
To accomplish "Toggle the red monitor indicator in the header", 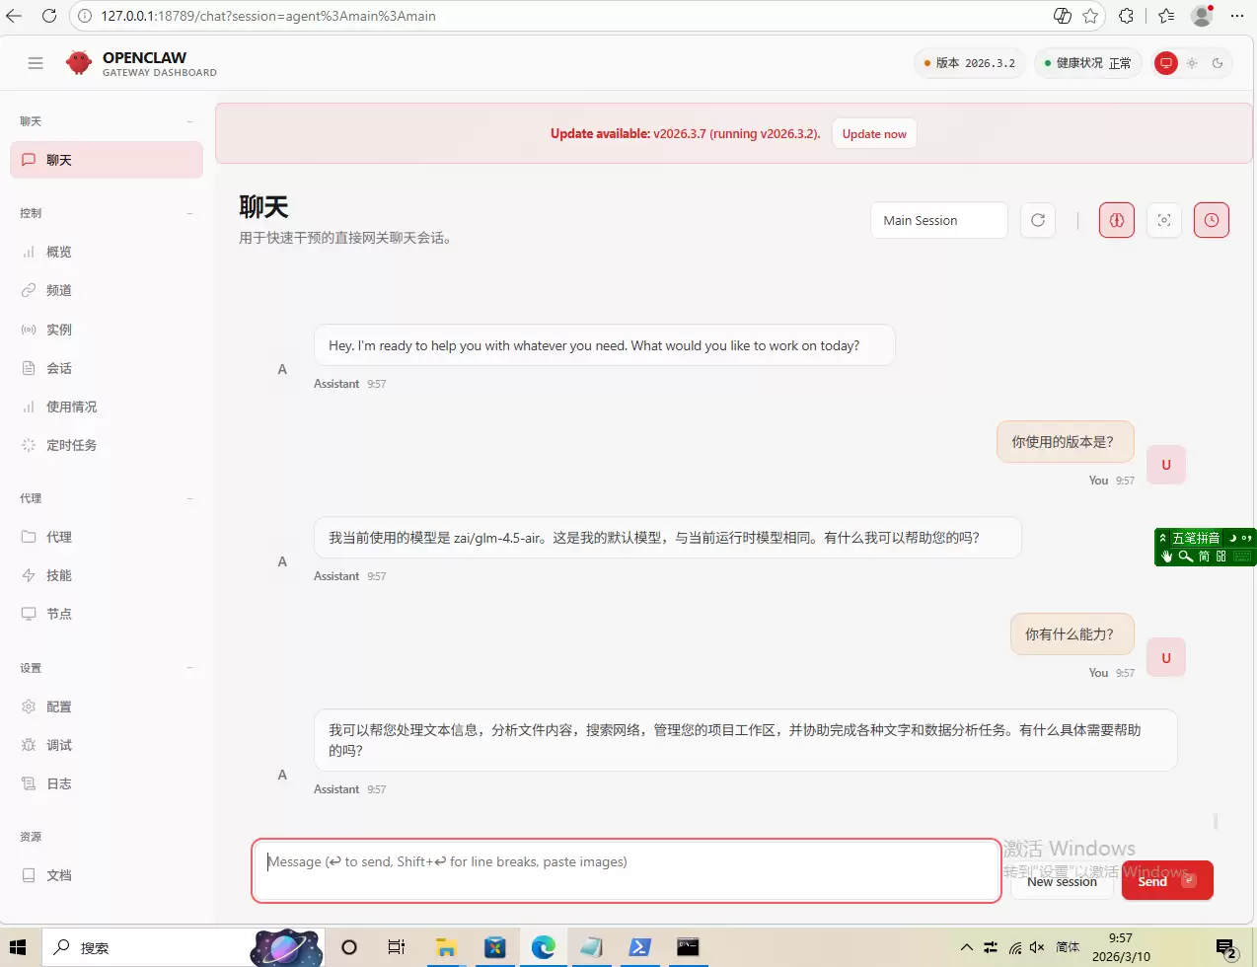I will pos(1165,62).
